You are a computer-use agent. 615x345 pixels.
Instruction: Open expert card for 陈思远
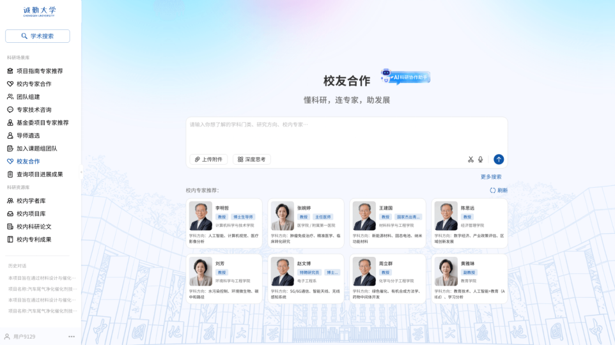pos(469,223)
